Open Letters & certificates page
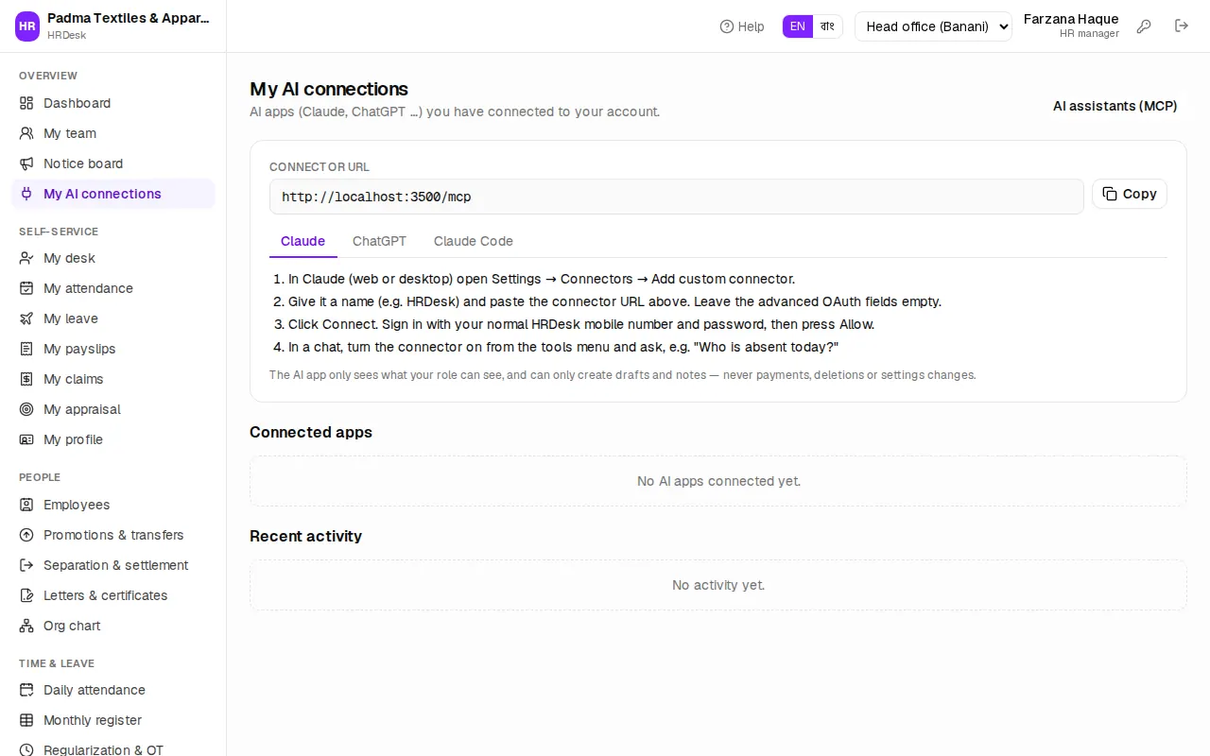The image size is (1210, 756). tap(113, 595)
